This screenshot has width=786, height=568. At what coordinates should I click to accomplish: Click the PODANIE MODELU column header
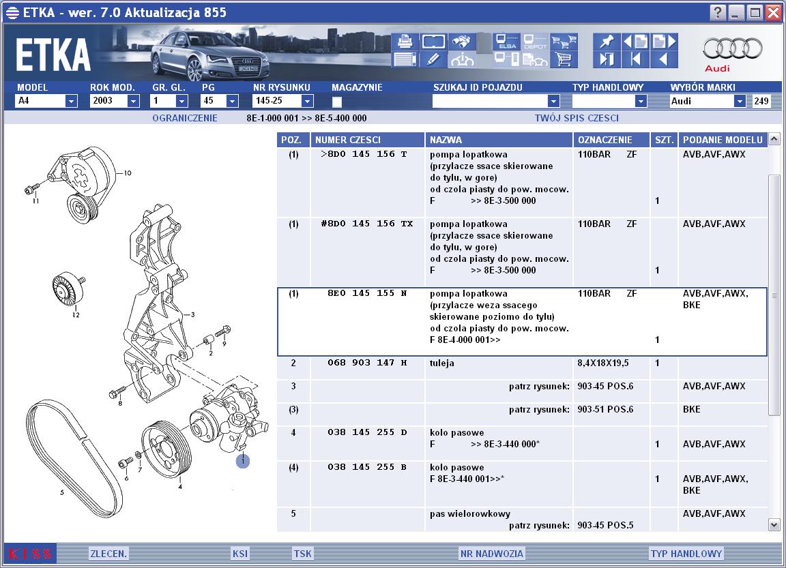723,140
